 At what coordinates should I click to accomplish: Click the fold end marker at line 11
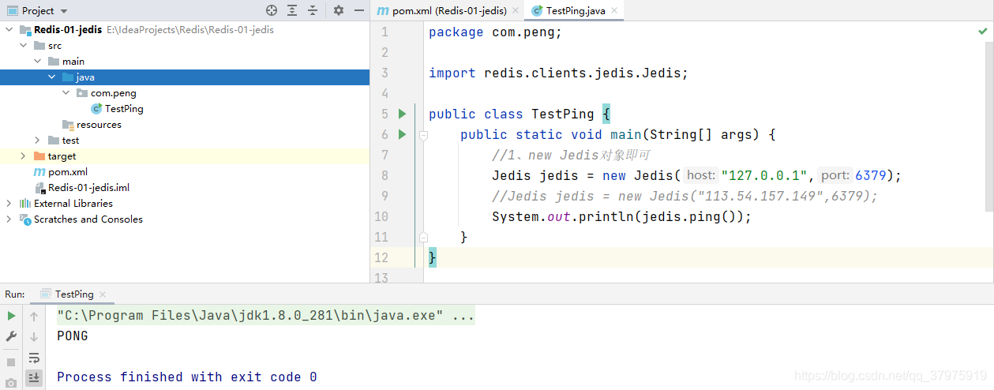pyautogui.click(x=423, y=237)
